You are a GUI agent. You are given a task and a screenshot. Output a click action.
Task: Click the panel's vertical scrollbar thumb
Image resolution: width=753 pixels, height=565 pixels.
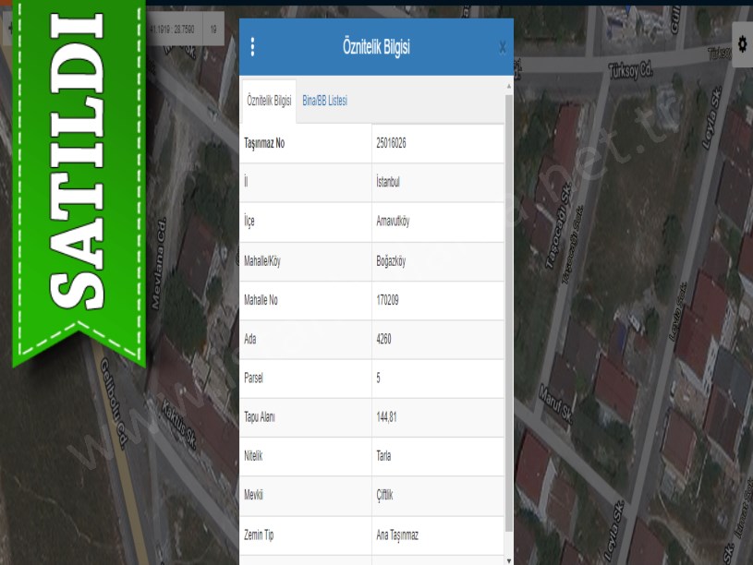(508, 314)
